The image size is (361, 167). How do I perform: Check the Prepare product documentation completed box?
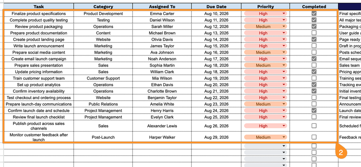(314, 33)
